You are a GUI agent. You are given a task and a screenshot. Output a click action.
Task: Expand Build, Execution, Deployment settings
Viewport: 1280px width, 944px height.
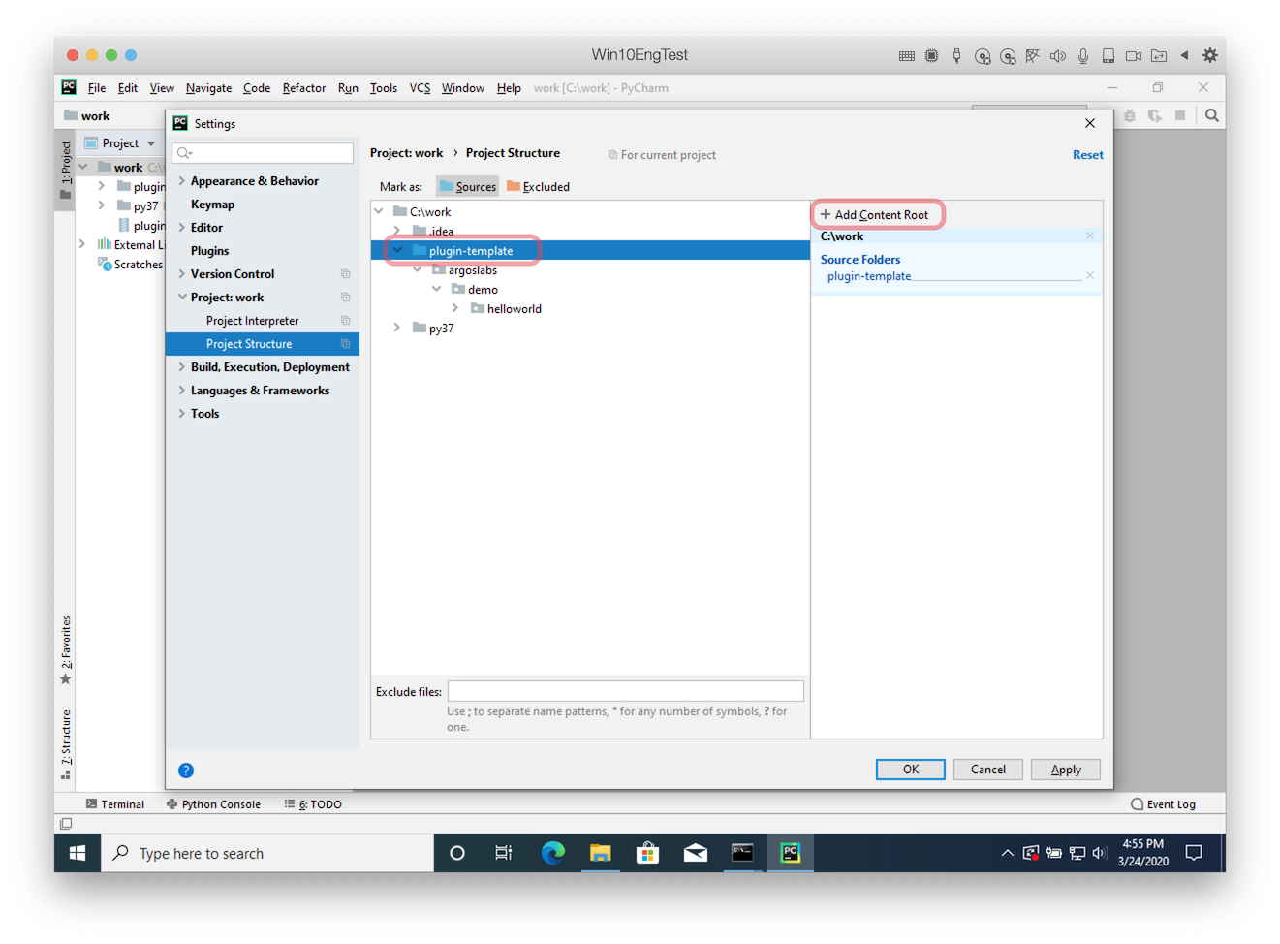[181, 367]
